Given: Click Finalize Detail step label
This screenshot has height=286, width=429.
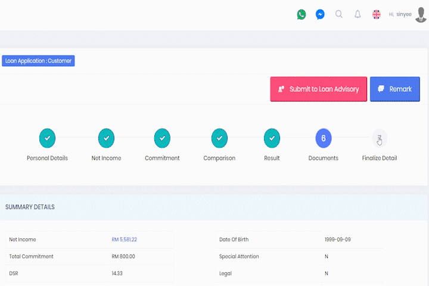Looking at the screenshot, I should (380, 158).
